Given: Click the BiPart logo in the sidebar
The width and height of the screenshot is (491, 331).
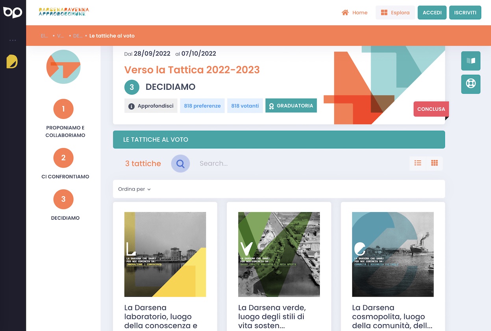Looking at the screenshot, I should coord(13,13).
